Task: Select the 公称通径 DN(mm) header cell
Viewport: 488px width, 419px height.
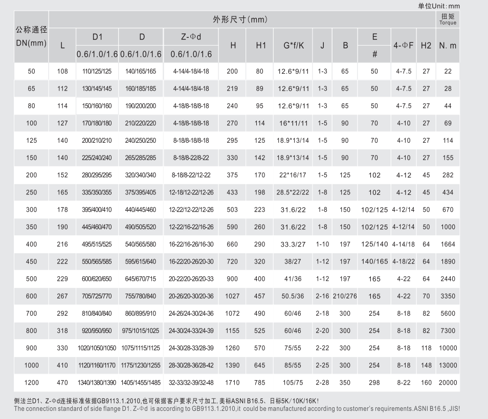Action: (x=32, y=37)
